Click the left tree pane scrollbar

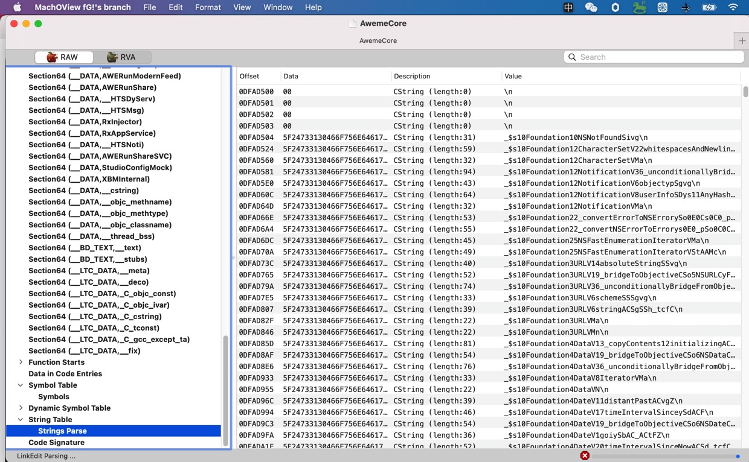(225, 391)
